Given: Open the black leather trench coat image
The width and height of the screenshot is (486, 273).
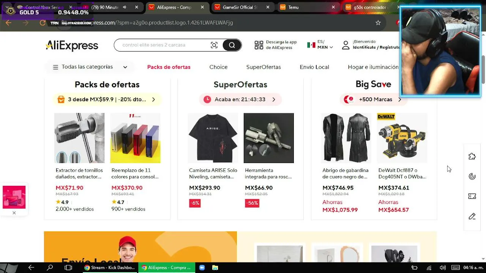Looking at the screenshot, I should coord(346,138).
